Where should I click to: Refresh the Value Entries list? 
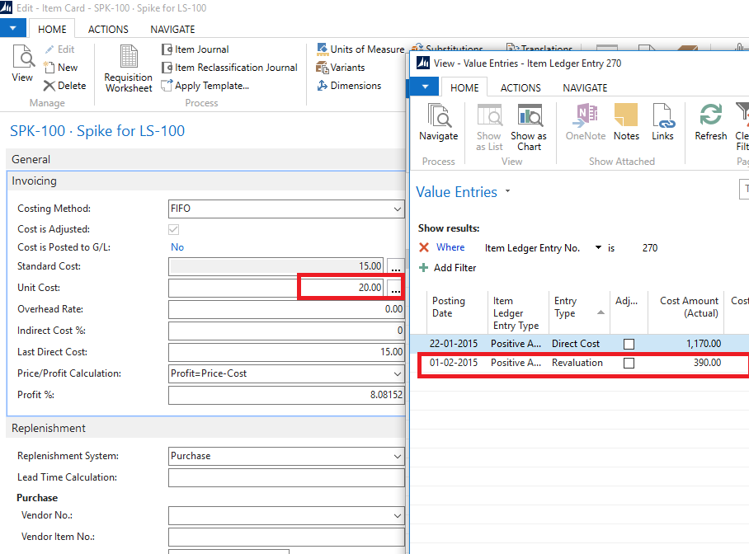point(711,123)
